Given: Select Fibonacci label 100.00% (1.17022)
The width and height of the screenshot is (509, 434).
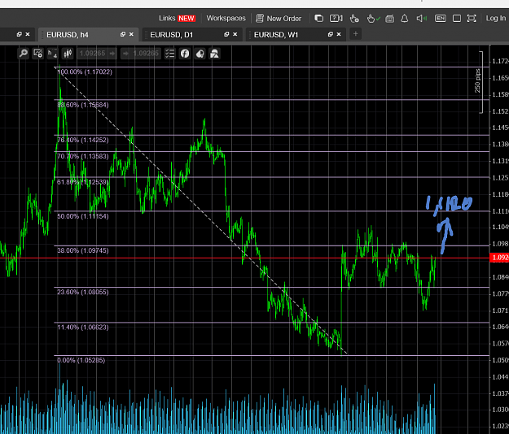Looking at the screenshot, I should (x=85, y=72).
